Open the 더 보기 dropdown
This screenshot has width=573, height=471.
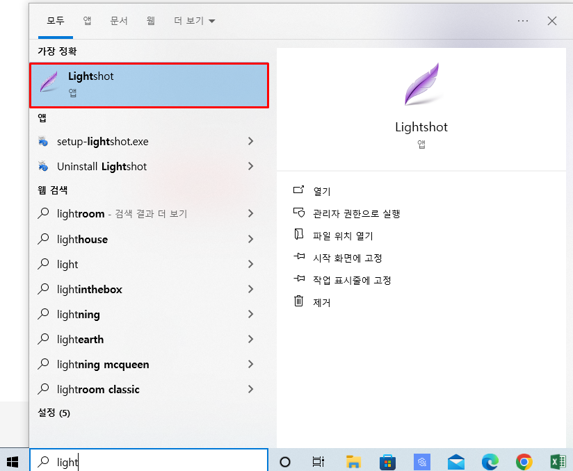pos(195,20)
